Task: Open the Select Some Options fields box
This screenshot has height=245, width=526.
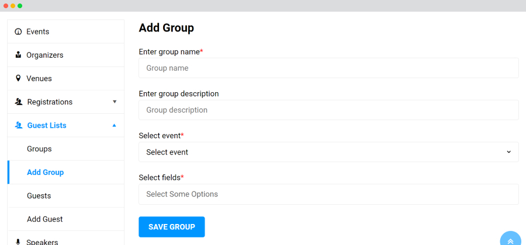Action: (328, 194)
